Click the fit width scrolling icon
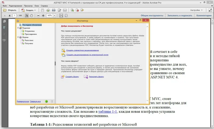 [x=61, y=16]
